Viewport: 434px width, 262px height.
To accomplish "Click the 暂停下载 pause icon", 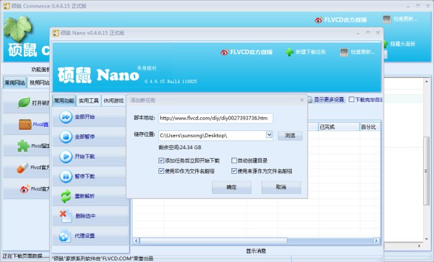I will click(x=65, y=176).
